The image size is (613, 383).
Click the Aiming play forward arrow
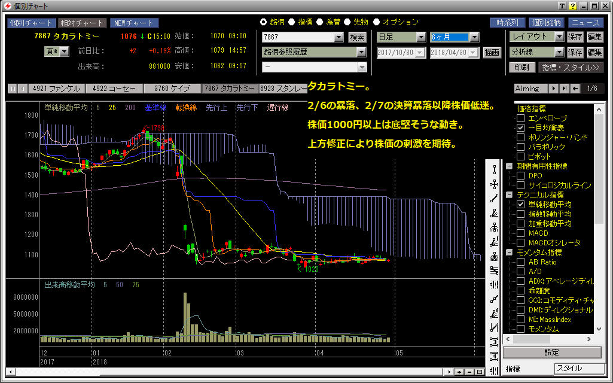[553, 89]
